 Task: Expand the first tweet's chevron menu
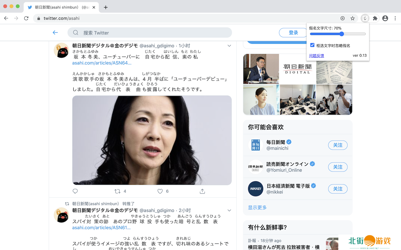click(229, 46)
